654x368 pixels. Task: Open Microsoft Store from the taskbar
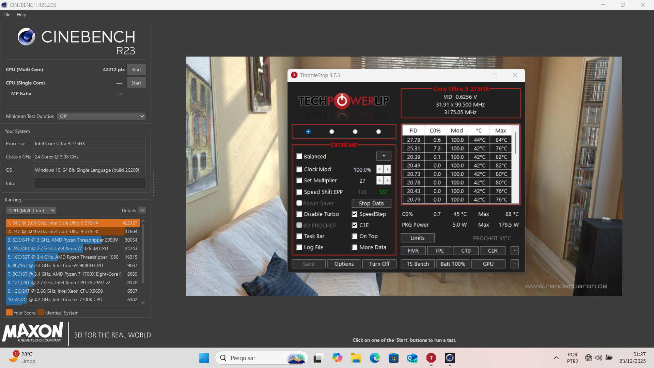point(393,358)
